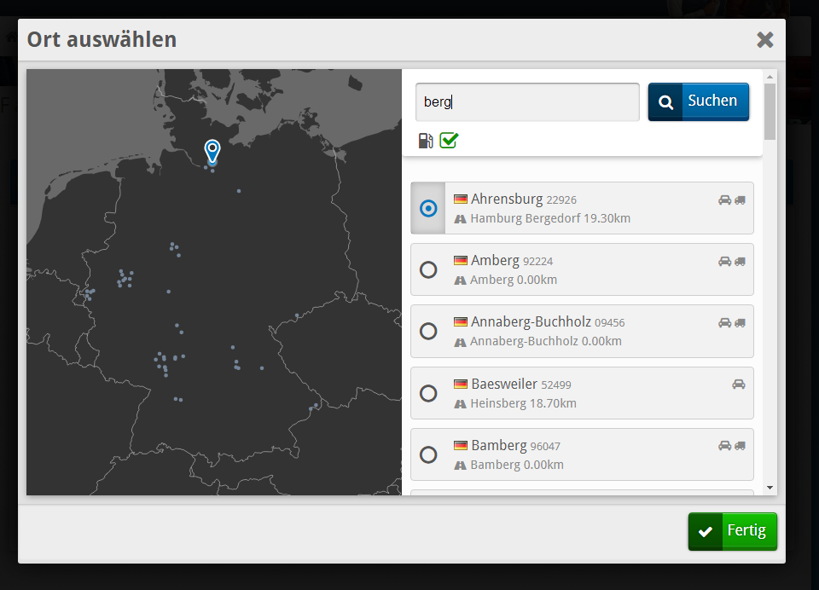Select the Amberg radio button
The height and width of the screenshot is (590, 819).
(428, 269)
